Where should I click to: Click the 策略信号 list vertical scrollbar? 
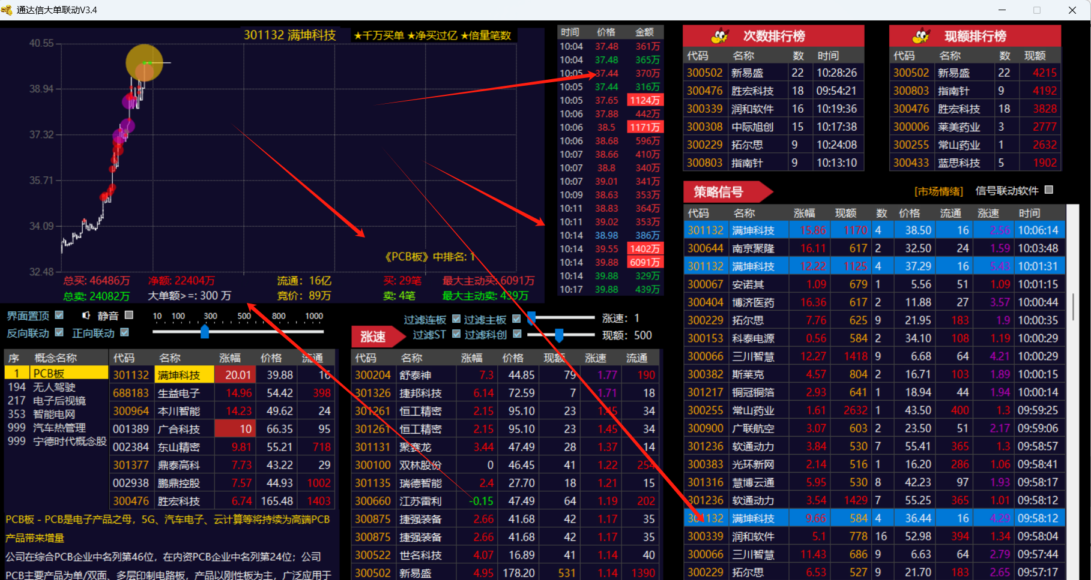point(1072,306)
